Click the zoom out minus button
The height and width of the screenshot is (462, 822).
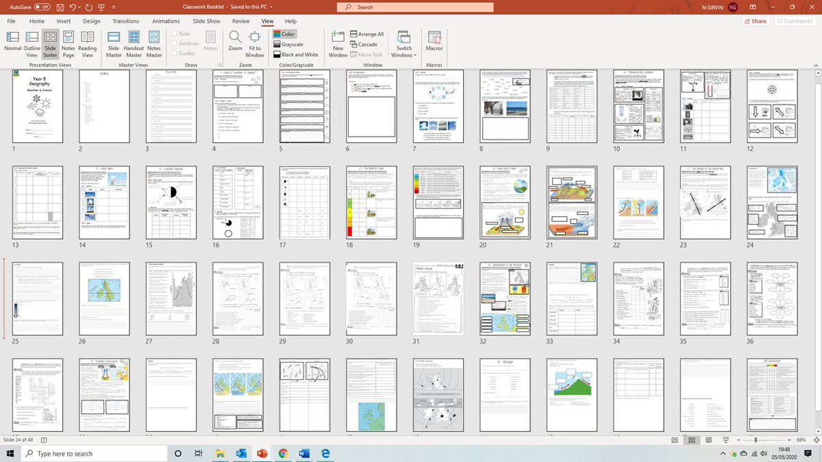(x=738, y=439)
